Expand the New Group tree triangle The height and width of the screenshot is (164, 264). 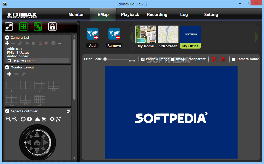pos(15,61)
